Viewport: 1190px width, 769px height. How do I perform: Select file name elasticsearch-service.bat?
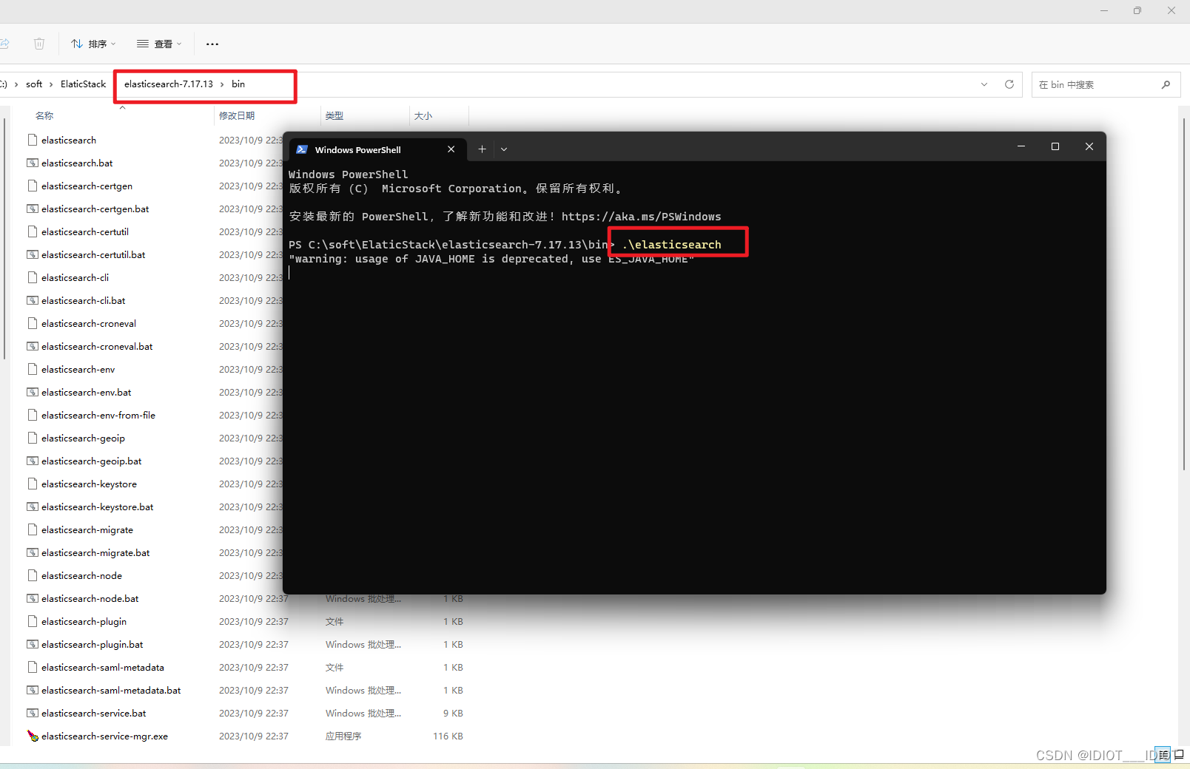pos(94,713)
